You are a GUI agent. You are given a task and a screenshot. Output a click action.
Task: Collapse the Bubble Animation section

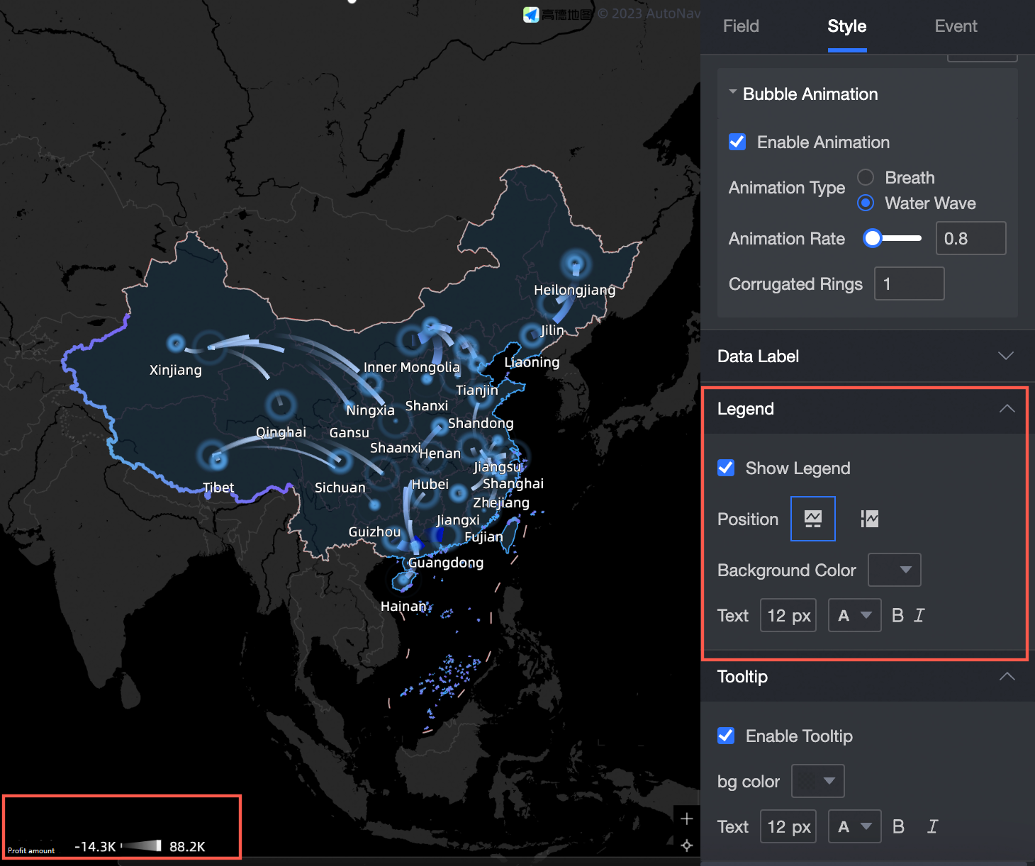(x=733, y=93)
